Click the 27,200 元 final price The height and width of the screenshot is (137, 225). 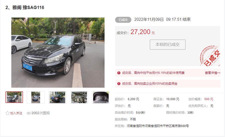coord(143,32)
